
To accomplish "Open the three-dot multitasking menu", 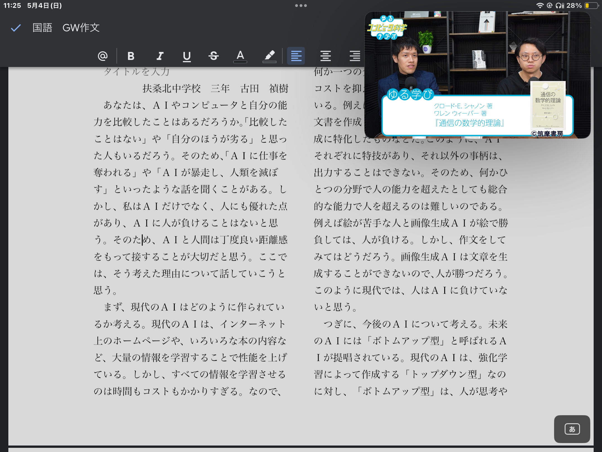I will click(301, 6).
